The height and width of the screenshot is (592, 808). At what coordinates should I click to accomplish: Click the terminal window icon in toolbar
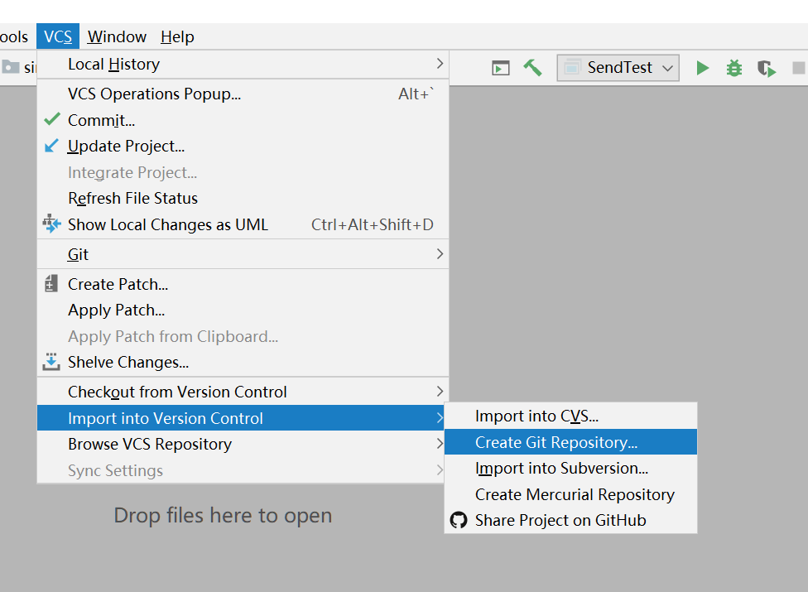500,68
